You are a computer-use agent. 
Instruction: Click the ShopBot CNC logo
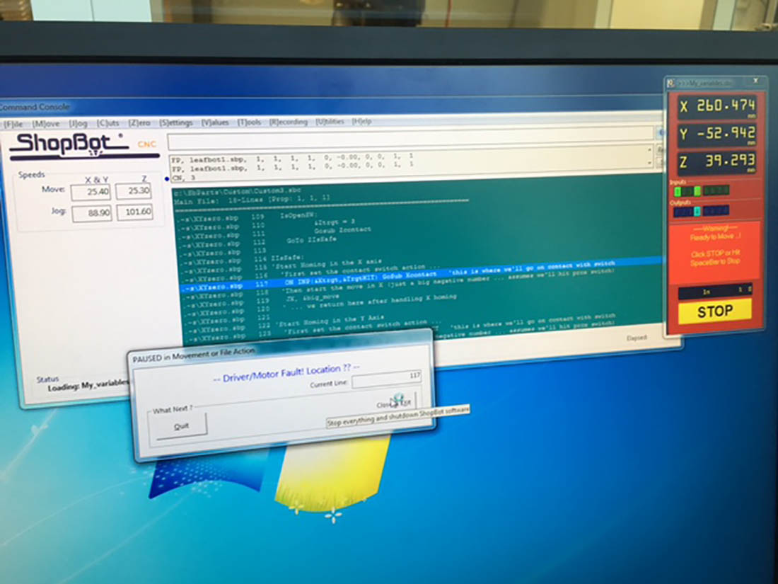[x=83, y=146]
